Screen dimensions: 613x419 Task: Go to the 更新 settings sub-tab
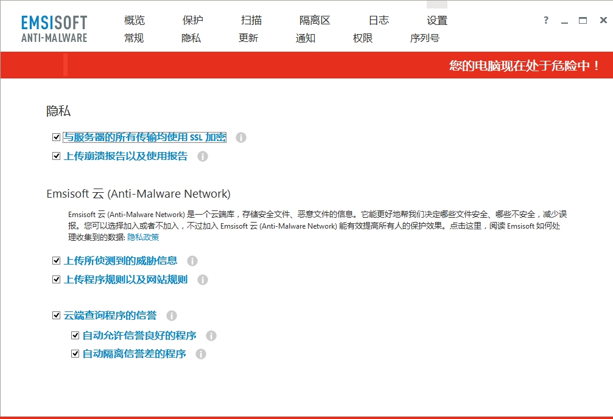248,38
